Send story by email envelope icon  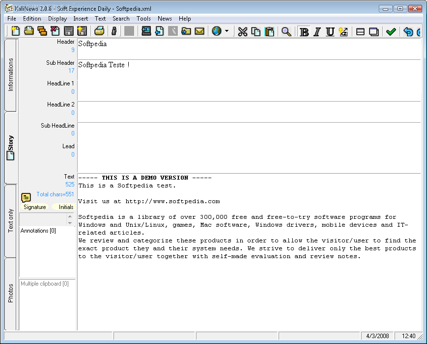(199, 31)
